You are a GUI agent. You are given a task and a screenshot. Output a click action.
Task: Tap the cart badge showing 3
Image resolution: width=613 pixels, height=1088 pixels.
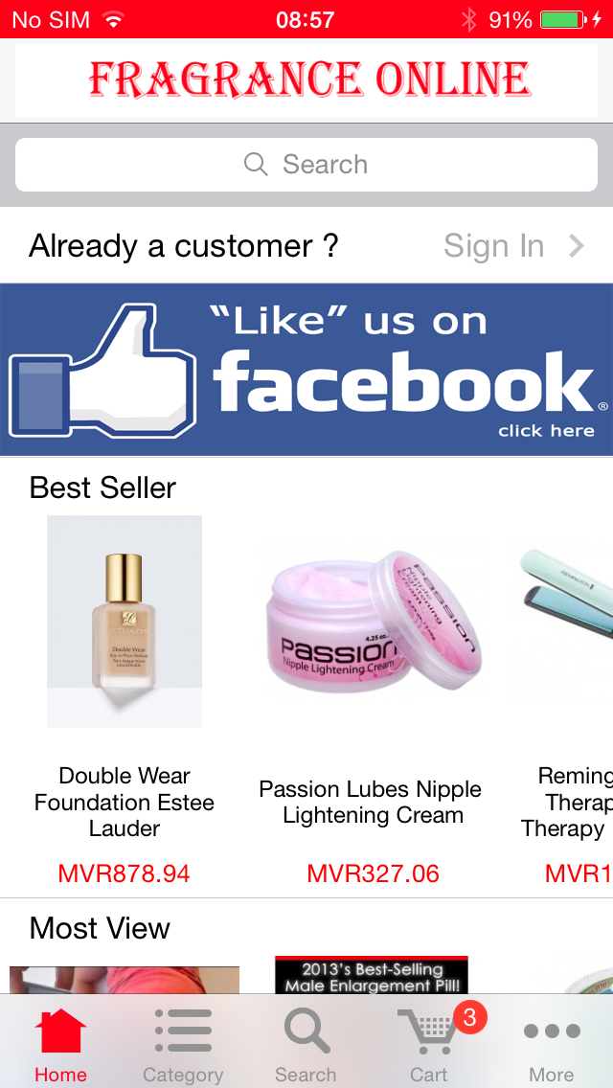[470, 1017]
